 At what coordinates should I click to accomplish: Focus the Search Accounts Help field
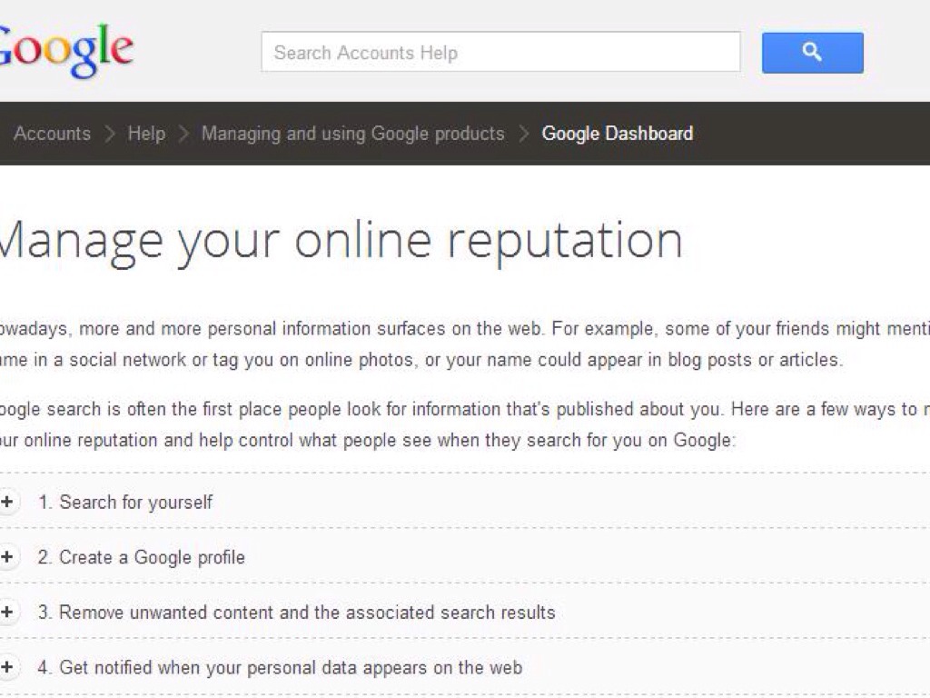pyautogui.click(x=500, y=53)
